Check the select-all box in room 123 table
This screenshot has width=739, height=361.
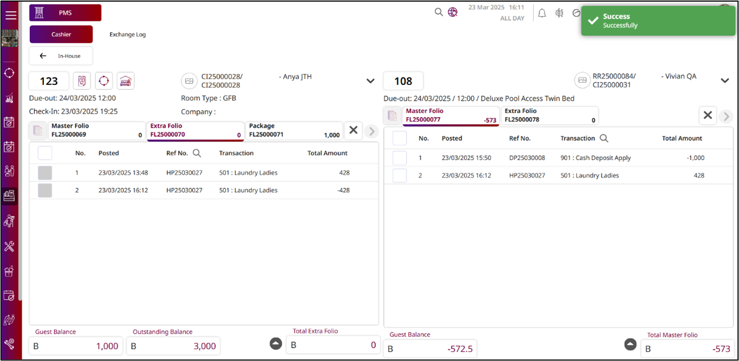[x=45, y=153]
